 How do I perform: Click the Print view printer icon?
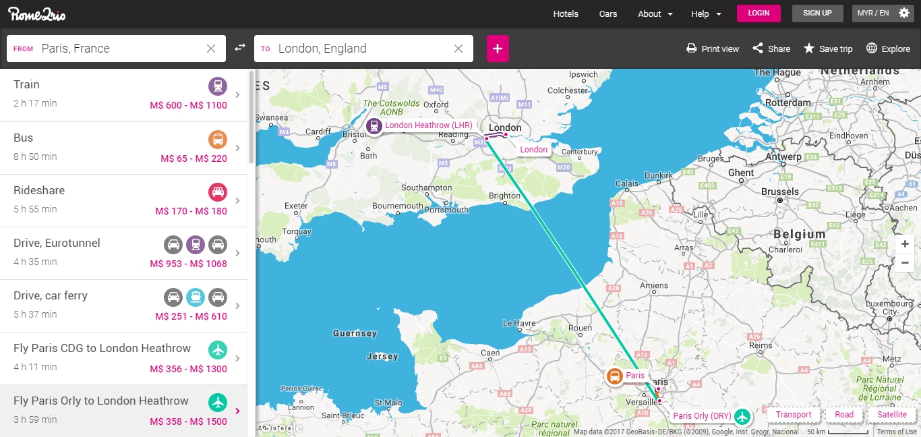click(692, 49)
